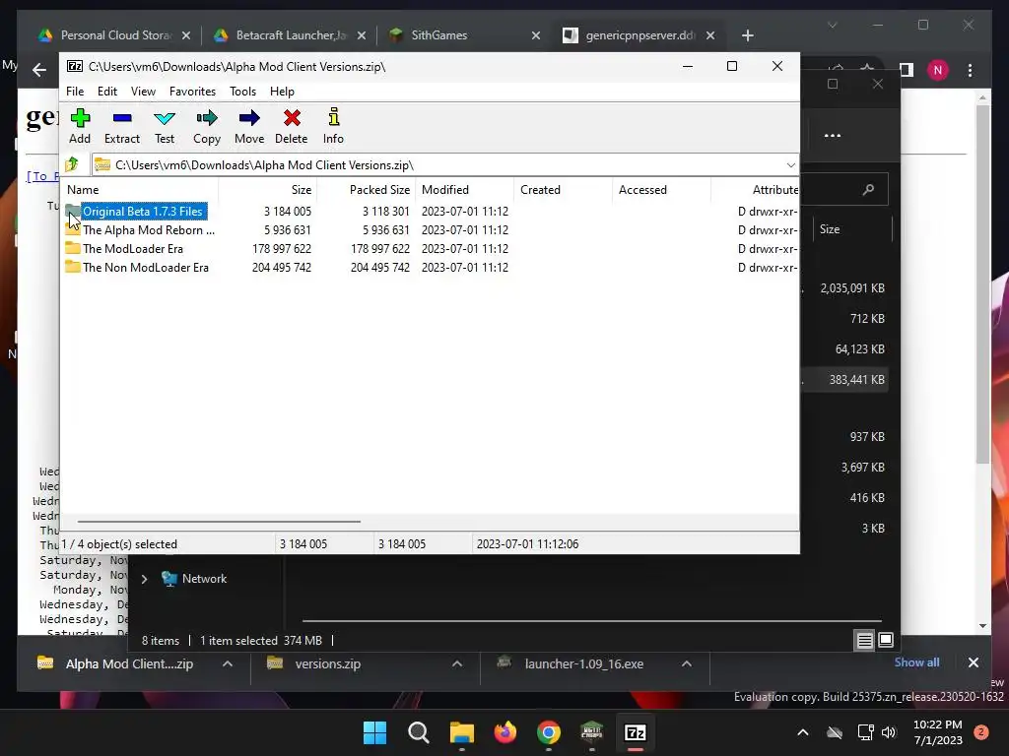Viewport: 1009px width, 756px height.
Task: Switch Explorer to details view
Action: (864, 640)
